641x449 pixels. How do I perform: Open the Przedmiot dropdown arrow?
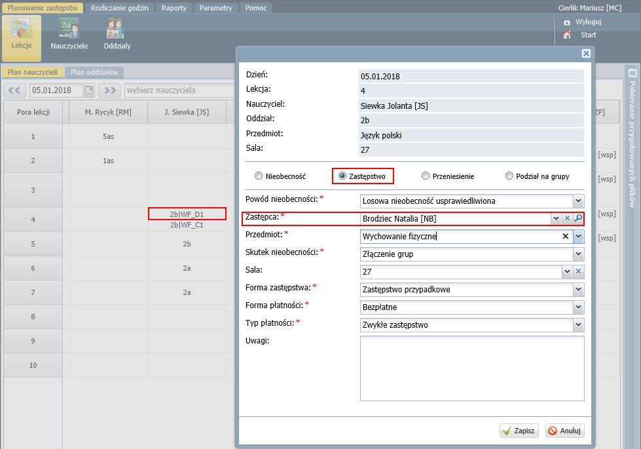(578, 236)
